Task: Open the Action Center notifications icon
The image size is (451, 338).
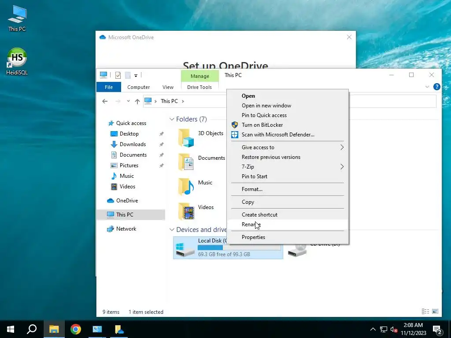Action: (x=437, y=329)
